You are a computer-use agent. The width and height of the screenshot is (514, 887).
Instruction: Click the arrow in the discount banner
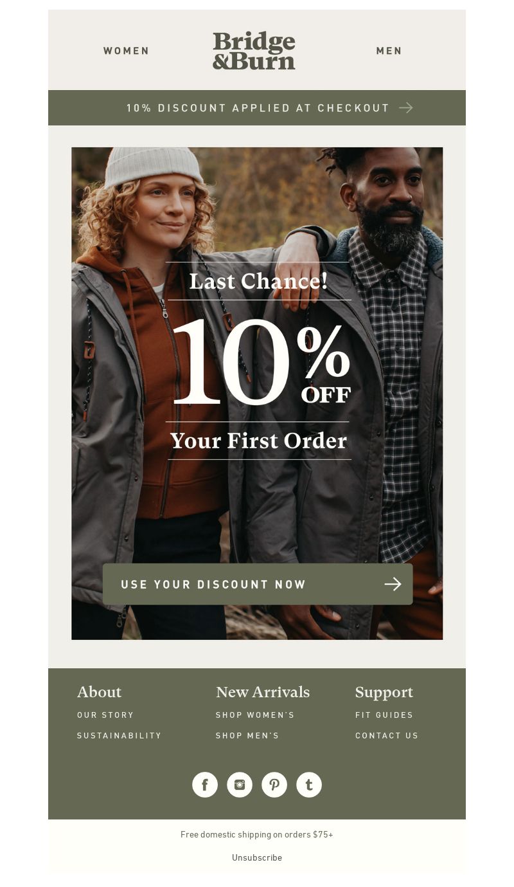[x=405, y=107]
